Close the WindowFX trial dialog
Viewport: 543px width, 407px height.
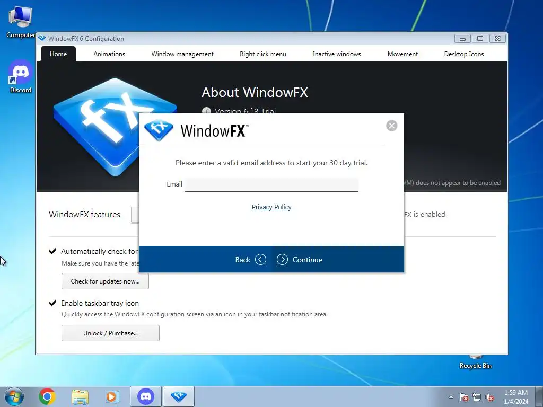(392, 126)
